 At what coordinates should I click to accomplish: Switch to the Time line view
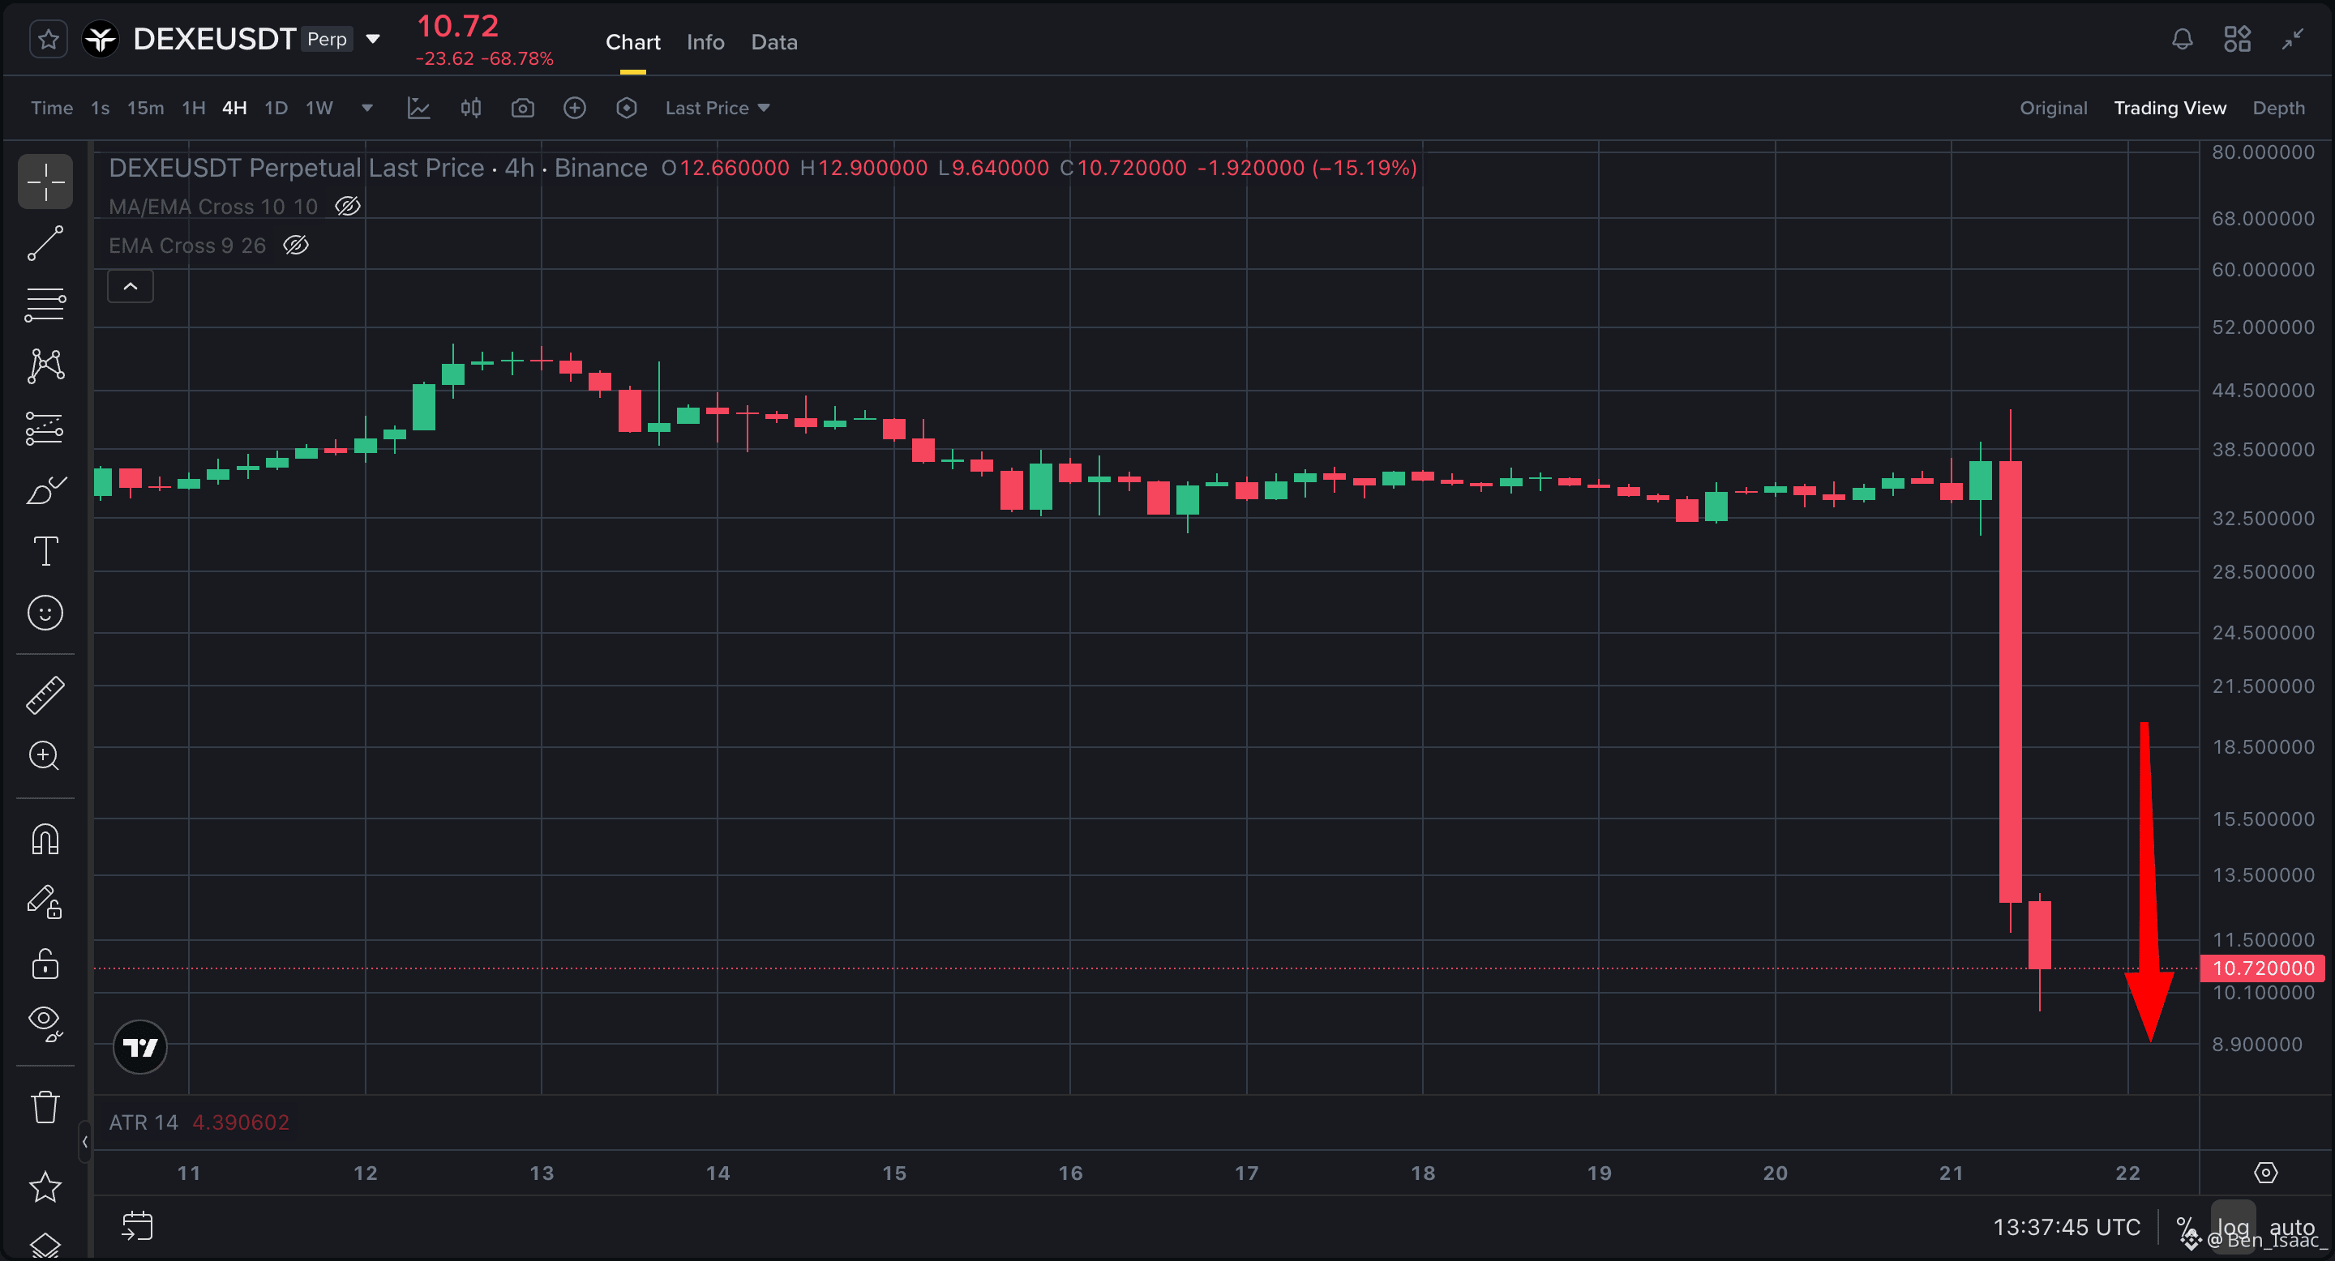(52, 108)
